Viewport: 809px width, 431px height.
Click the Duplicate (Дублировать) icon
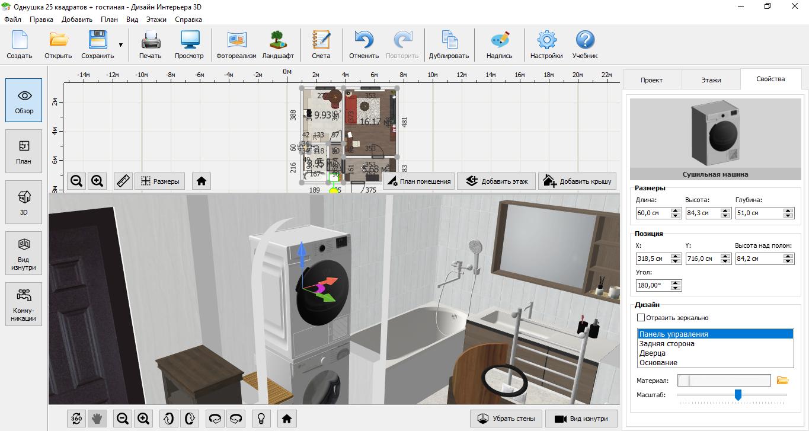coord(450,44)
